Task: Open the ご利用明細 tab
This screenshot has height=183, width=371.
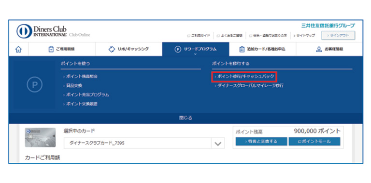Action: (62, 49)
